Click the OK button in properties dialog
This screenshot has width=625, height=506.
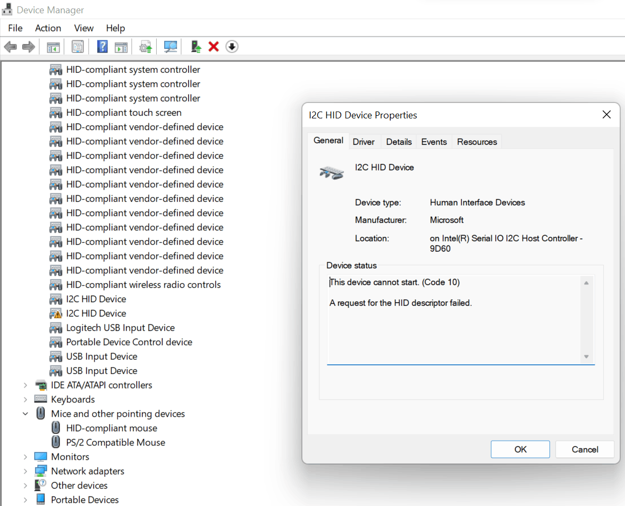[520, 450]
